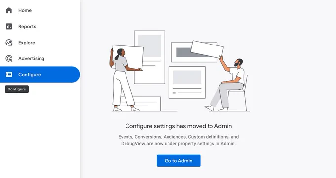Click the Advertising cursor target icon
336x178 pixels.
point(9,58)
